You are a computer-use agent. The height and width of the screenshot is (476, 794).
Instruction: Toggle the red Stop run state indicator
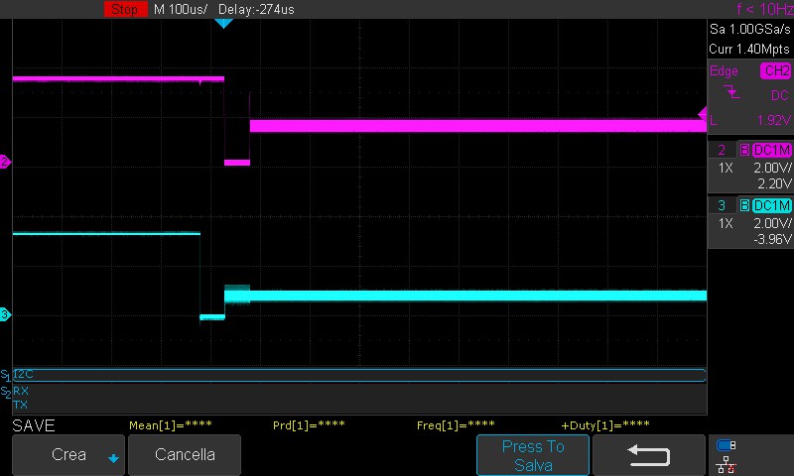[x=125, y=9]
